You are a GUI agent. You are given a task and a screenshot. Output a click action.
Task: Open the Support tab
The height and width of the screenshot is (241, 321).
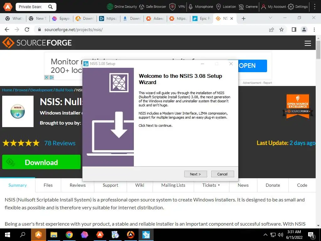[110, 185]
